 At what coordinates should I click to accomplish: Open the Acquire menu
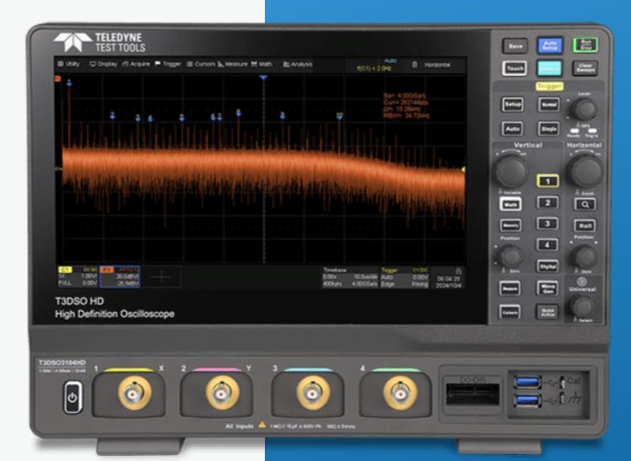point(136,64)
